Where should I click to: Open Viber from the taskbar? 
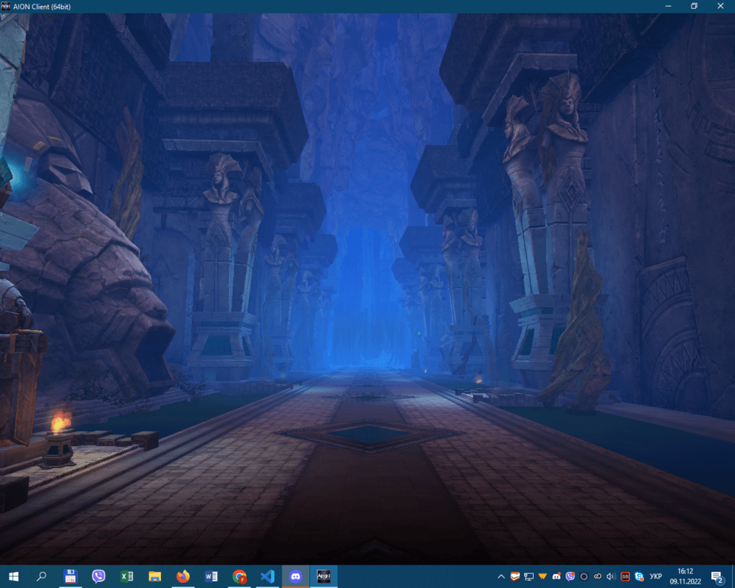click(x=98, y=576)
